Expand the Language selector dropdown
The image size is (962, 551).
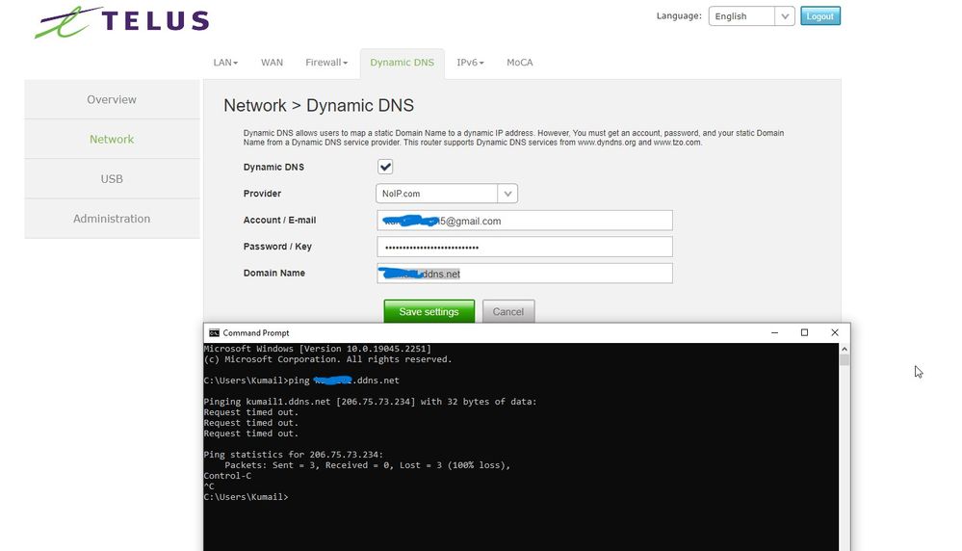[784, 16]
